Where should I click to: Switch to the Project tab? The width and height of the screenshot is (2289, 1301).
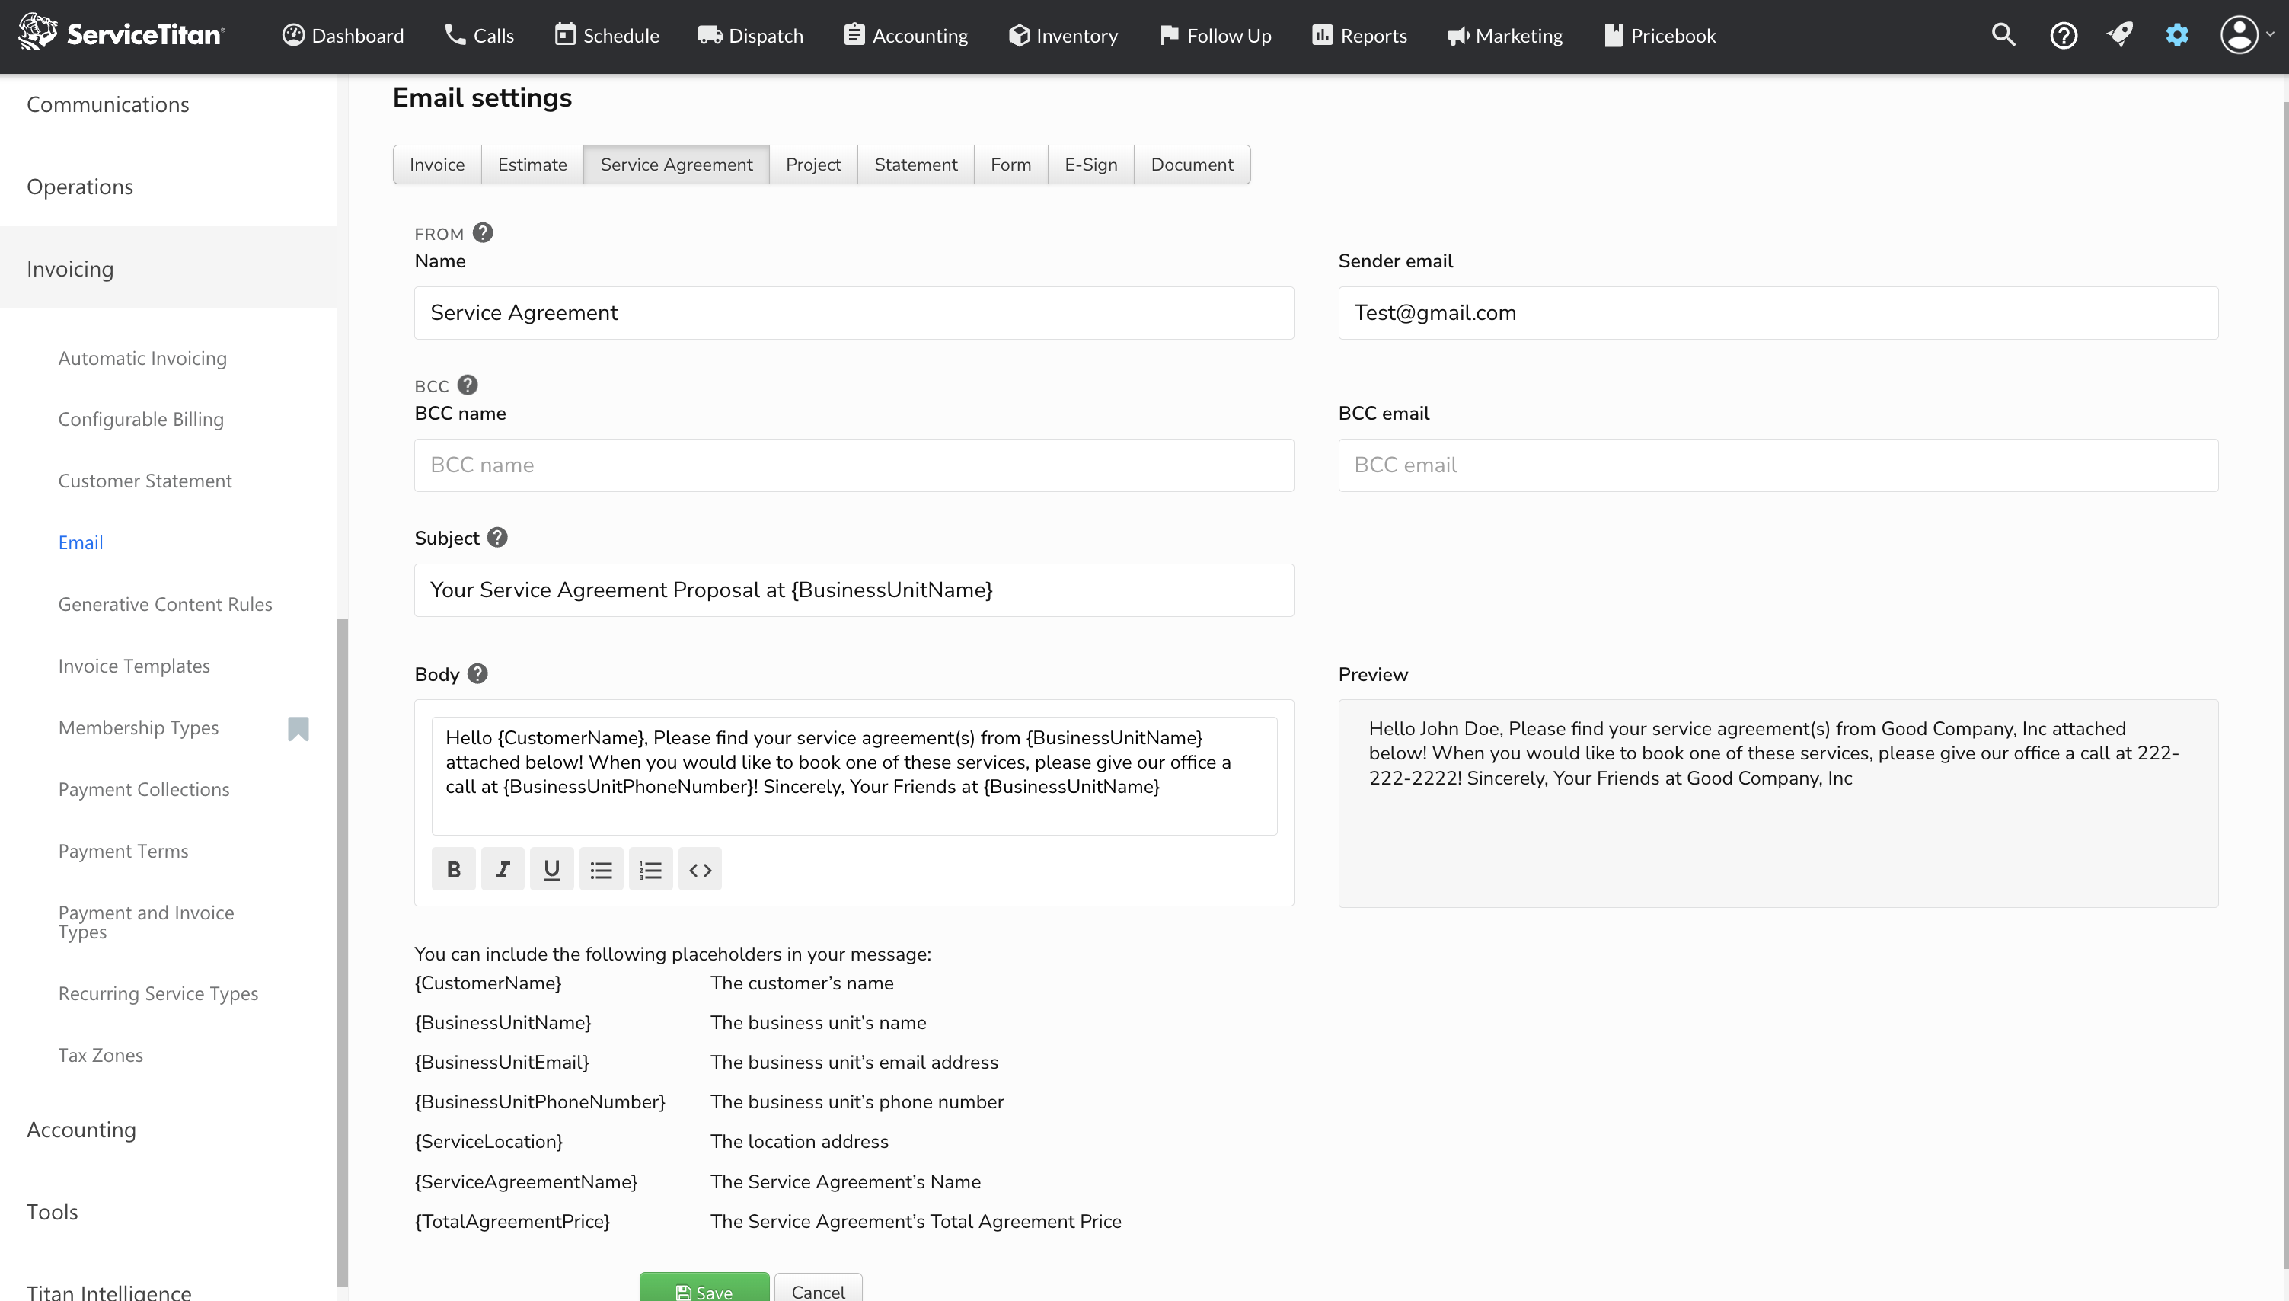(812, 165)
